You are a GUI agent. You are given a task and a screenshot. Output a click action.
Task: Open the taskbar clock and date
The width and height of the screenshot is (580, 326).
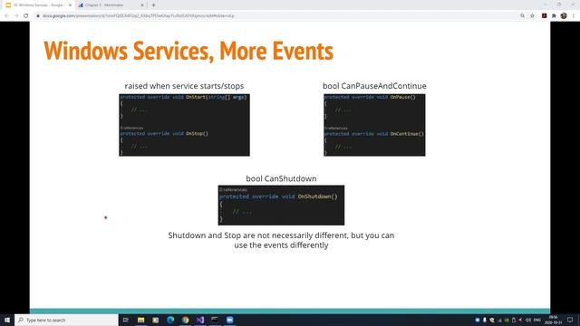[554, 320]
